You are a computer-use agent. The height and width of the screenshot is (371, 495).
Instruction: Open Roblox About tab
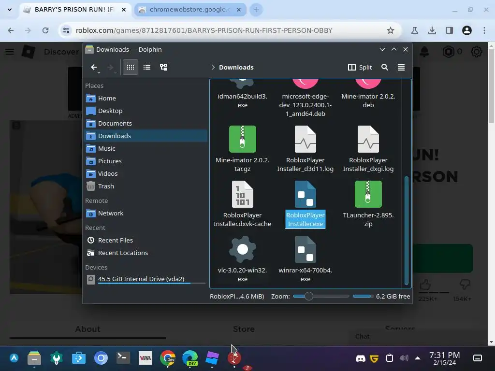coord(87,329)
